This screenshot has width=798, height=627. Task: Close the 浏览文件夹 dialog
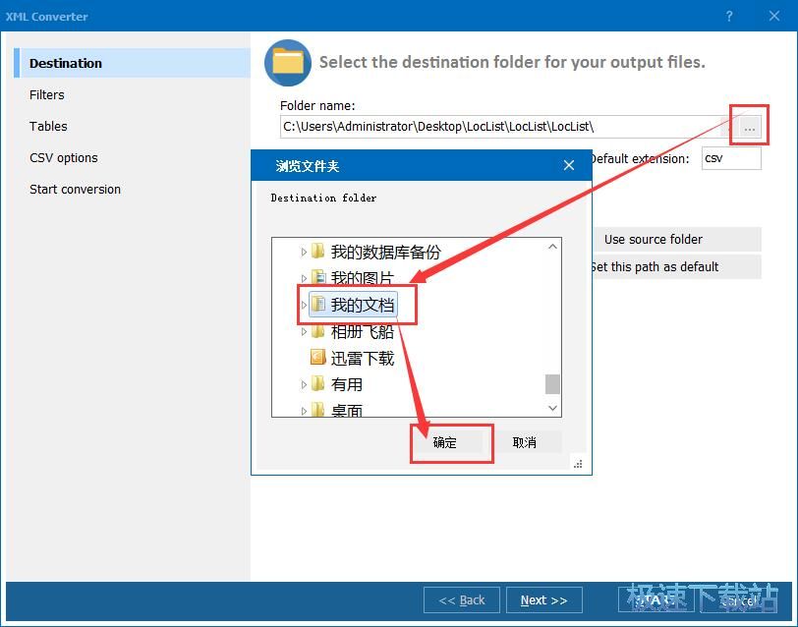[x=569, y=165]
